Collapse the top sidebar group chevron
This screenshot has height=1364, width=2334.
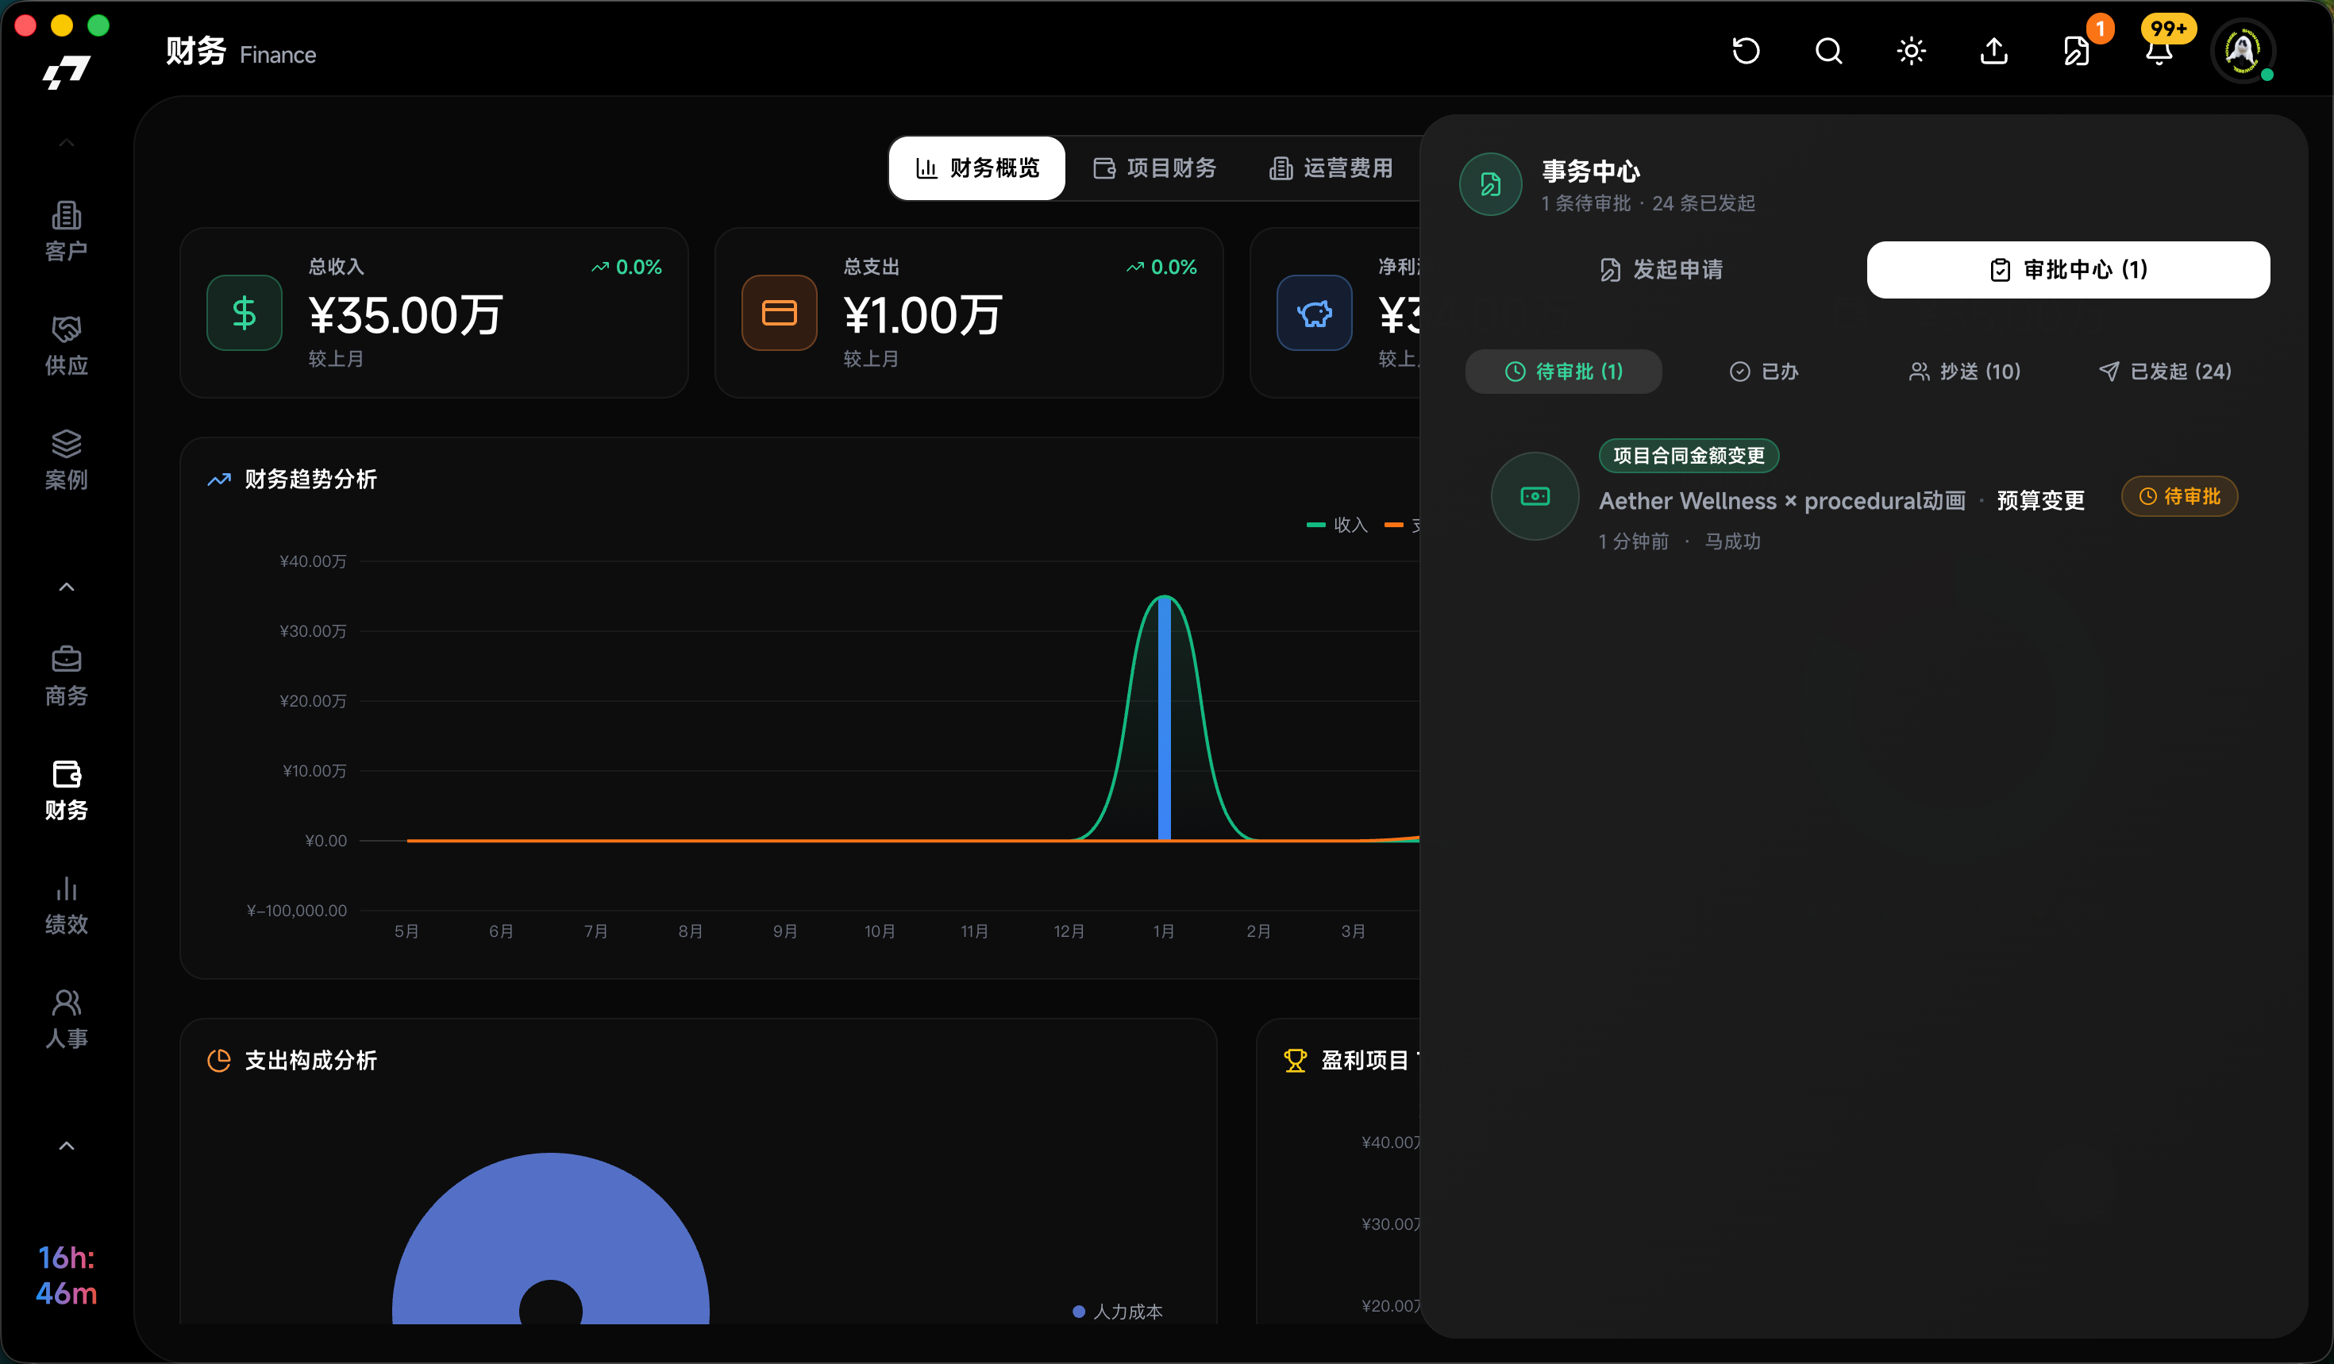[x=67, y=143]
